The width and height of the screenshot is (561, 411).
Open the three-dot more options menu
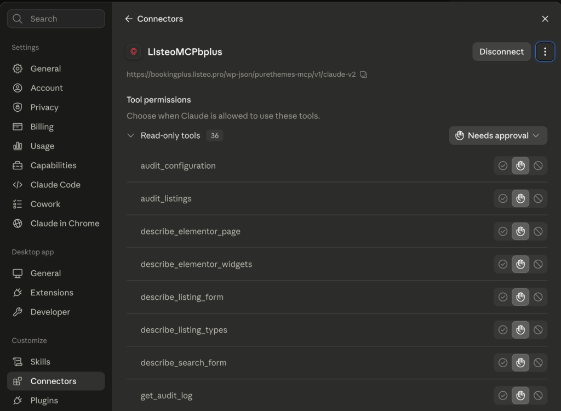[545, 52]
